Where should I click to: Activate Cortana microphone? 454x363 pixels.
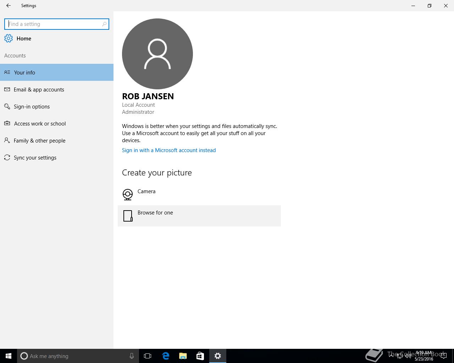(132, 356)
